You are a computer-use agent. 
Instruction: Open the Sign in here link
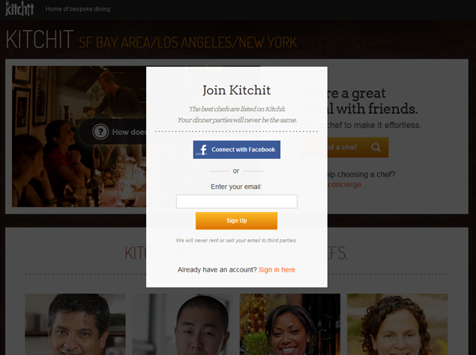(x=277, y=269)
